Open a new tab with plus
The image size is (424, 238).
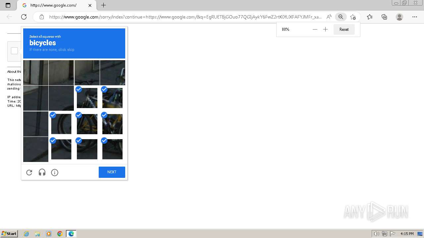(104, 5)
